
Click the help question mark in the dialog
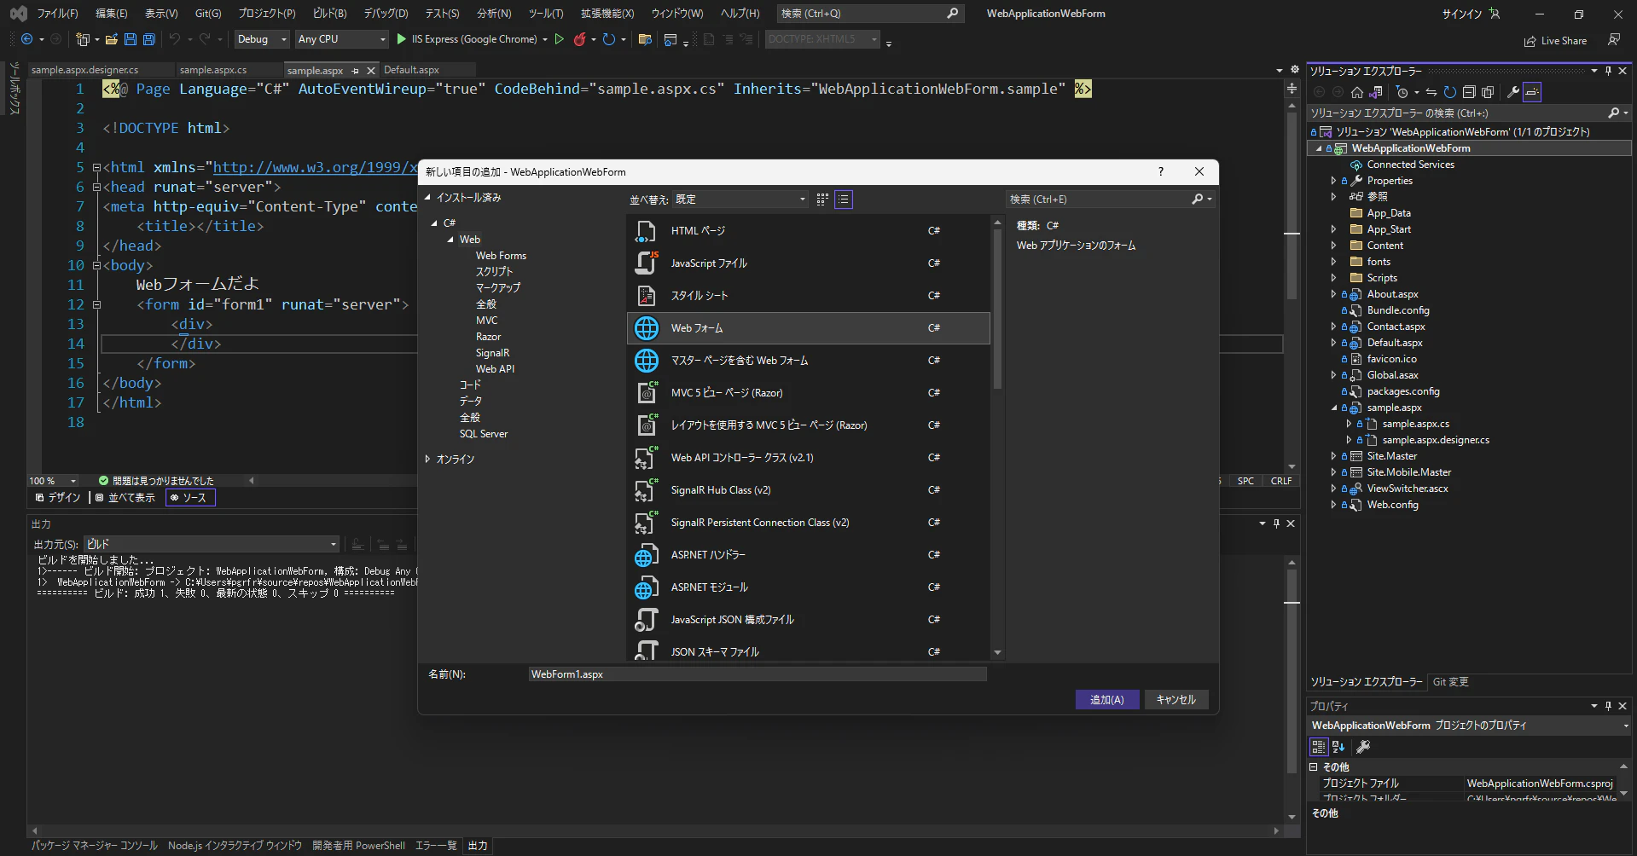[x=1161, y=171]
